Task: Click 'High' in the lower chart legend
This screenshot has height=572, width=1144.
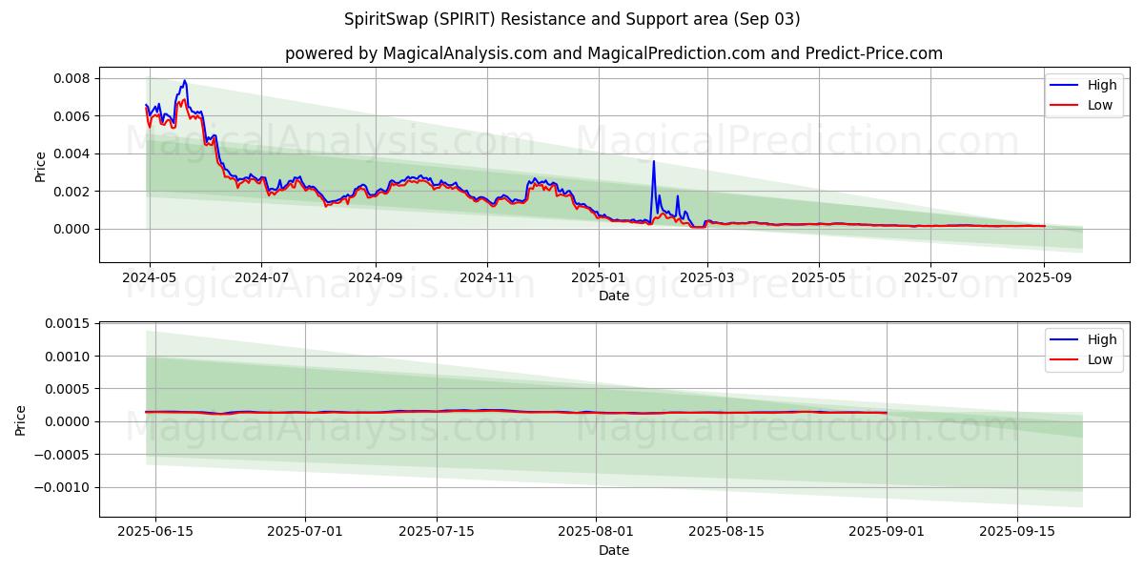Action: 1102,340
